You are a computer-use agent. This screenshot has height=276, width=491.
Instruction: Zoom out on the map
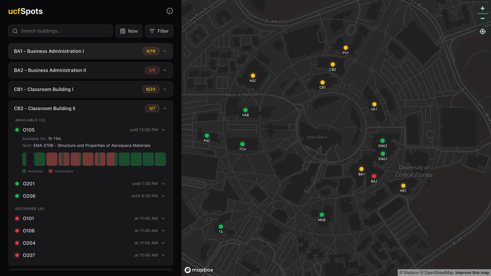pyautogui.click(x=483, y=18)
